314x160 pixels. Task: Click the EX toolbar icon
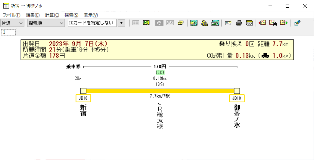pyautogui.click(x=170, y=23)
